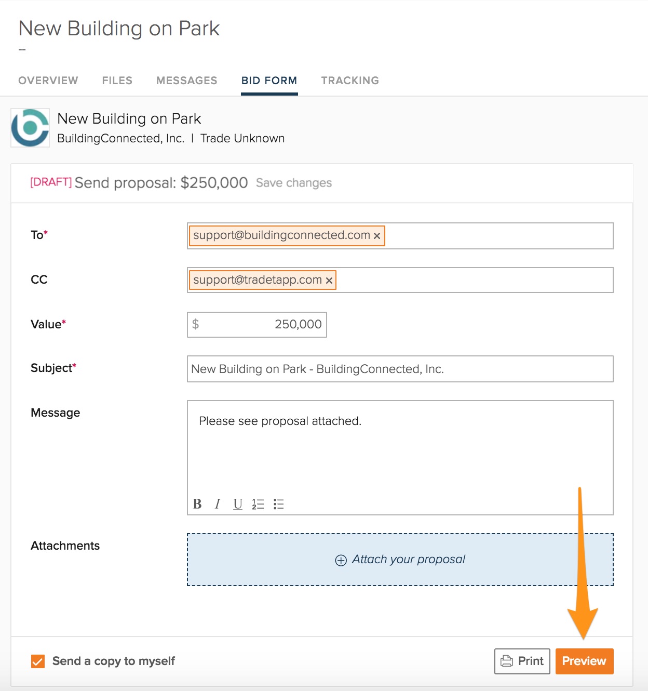Open the Overview tab
The height and width of the screenshot is (691, 648).
(48, 81)
